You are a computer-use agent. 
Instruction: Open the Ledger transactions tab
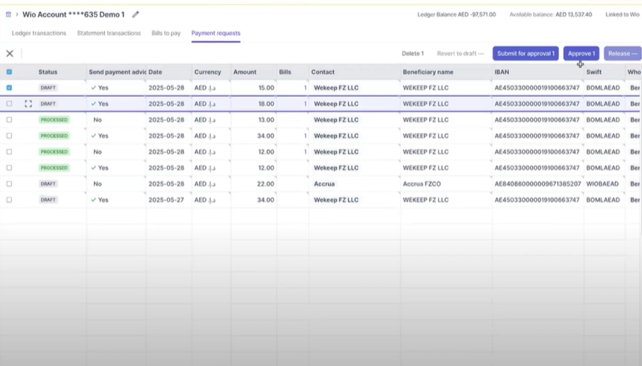tap(39, 33)
